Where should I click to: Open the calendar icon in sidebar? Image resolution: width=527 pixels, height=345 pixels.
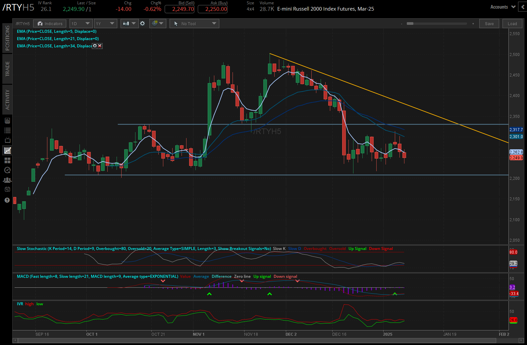(x=7, y=190)
